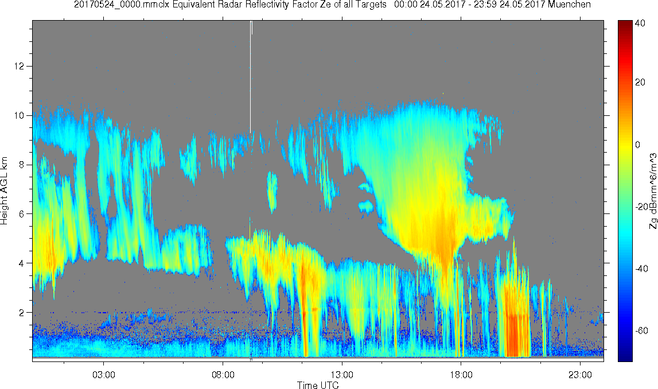The height and width of the screenshot is (389, 658).
Task: Click the 'Height AGL km' axis title
Action: [4, 191]
